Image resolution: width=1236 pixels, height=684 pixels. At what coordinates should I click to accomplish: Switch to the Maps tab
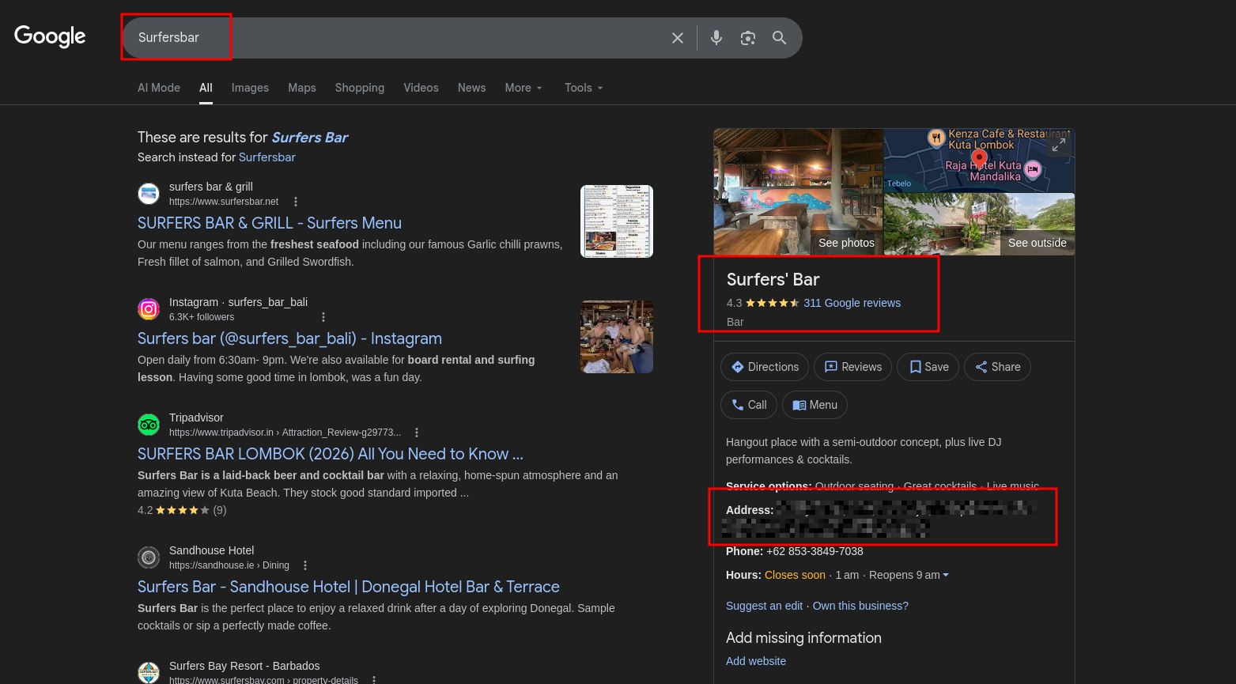(301, 88)
